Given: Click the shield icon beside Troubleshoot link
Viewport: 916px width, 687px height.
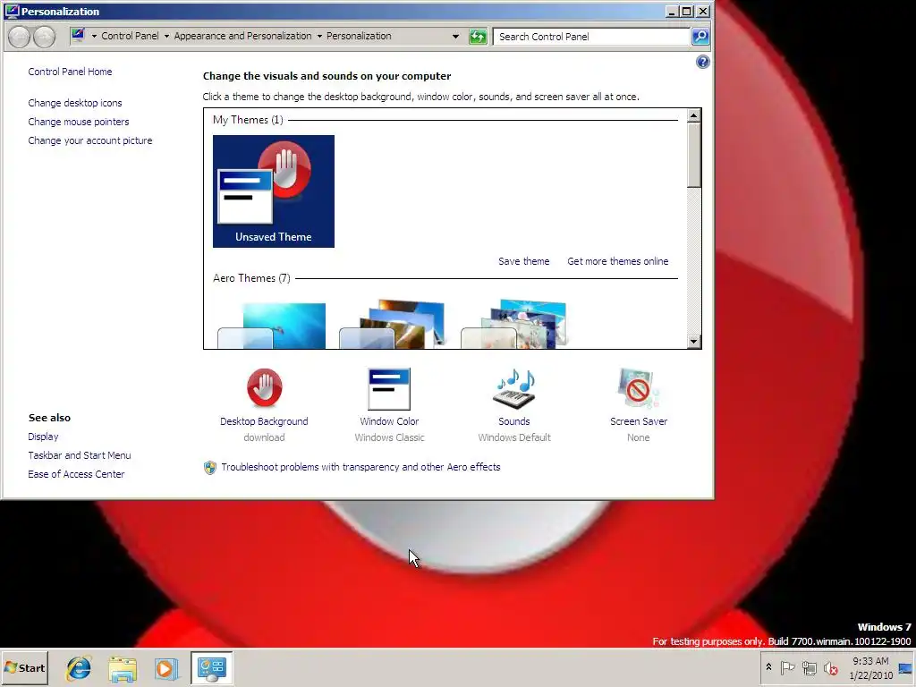Looking at the screenshot, I should point(209,467).
